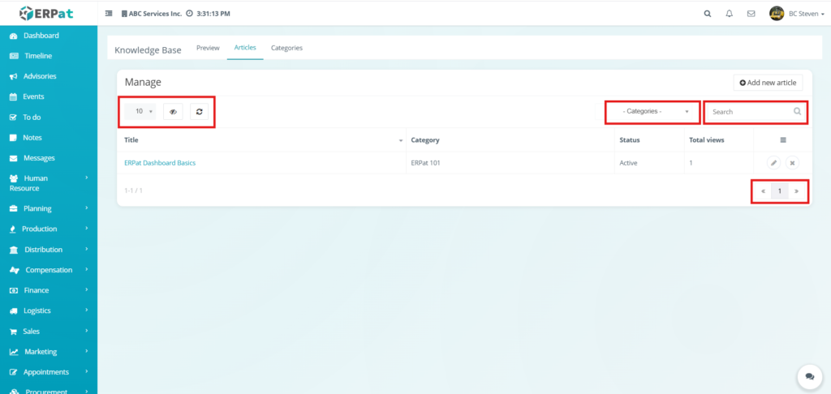Screen dimensions: 831x394
Task: Expand the Appointments menu
Action: coord(49,372)
